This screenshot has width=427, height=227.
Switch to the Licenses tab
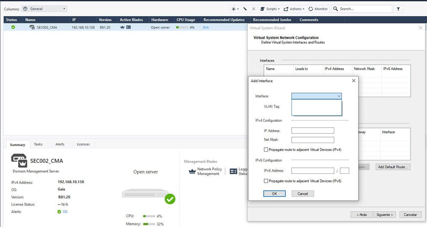(x=83, y=144)
